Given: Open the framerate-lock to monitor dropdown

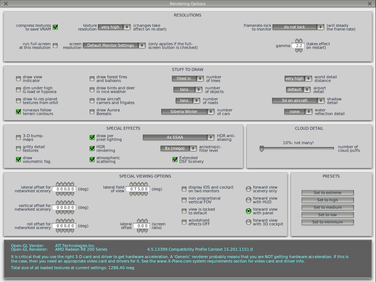Looking at the screenshot, I should pyautogui.click(x=298, y=27).
